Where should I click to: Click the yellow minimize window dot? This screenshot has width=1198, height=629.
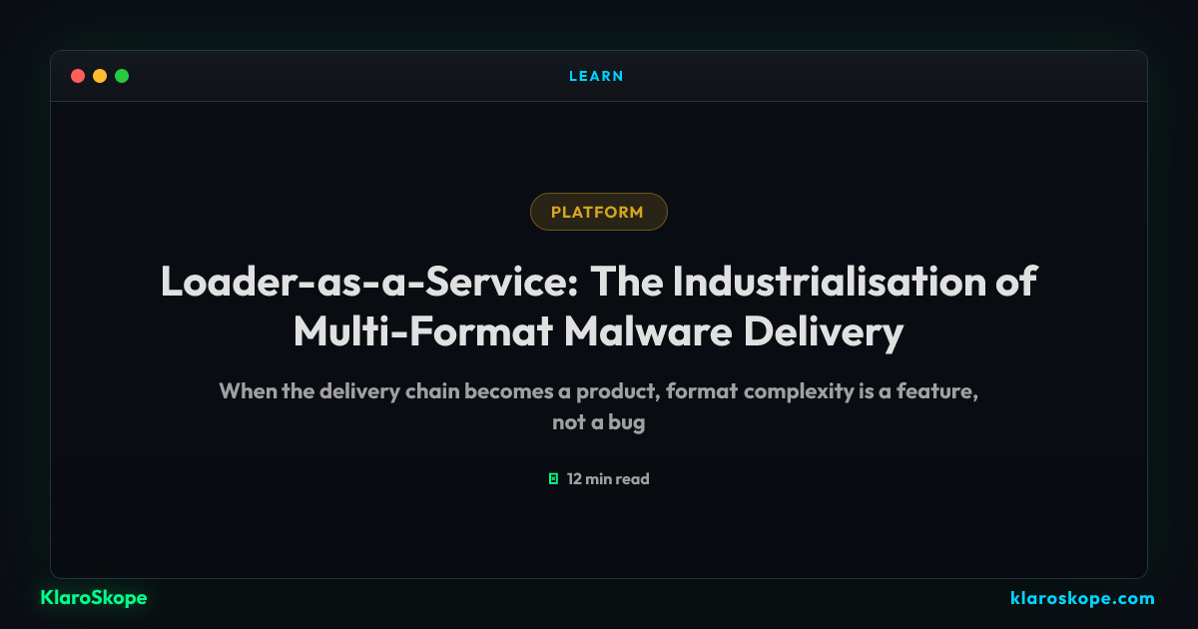[x=100, y=76]
